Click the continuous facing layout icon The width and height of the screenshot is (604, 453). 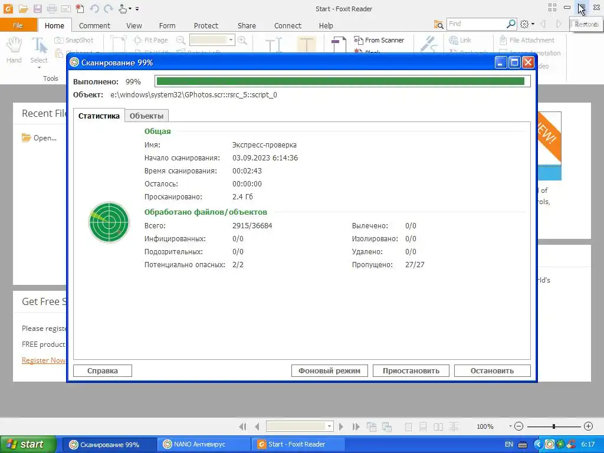[x=454, y=426]
